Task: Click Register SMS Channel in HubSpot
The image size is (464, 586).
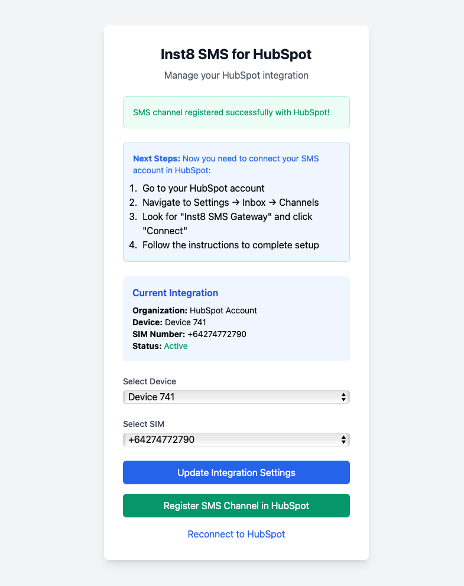Action: pyautogui.click(x=236, y=505)
